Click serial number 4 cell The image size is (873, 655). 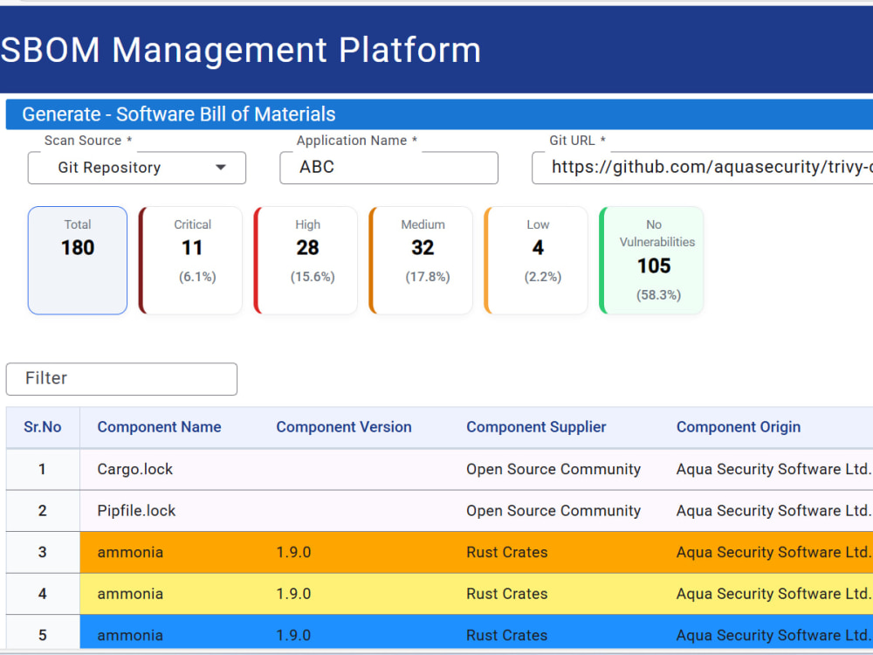pyautogui.click(x=42, y=594)
